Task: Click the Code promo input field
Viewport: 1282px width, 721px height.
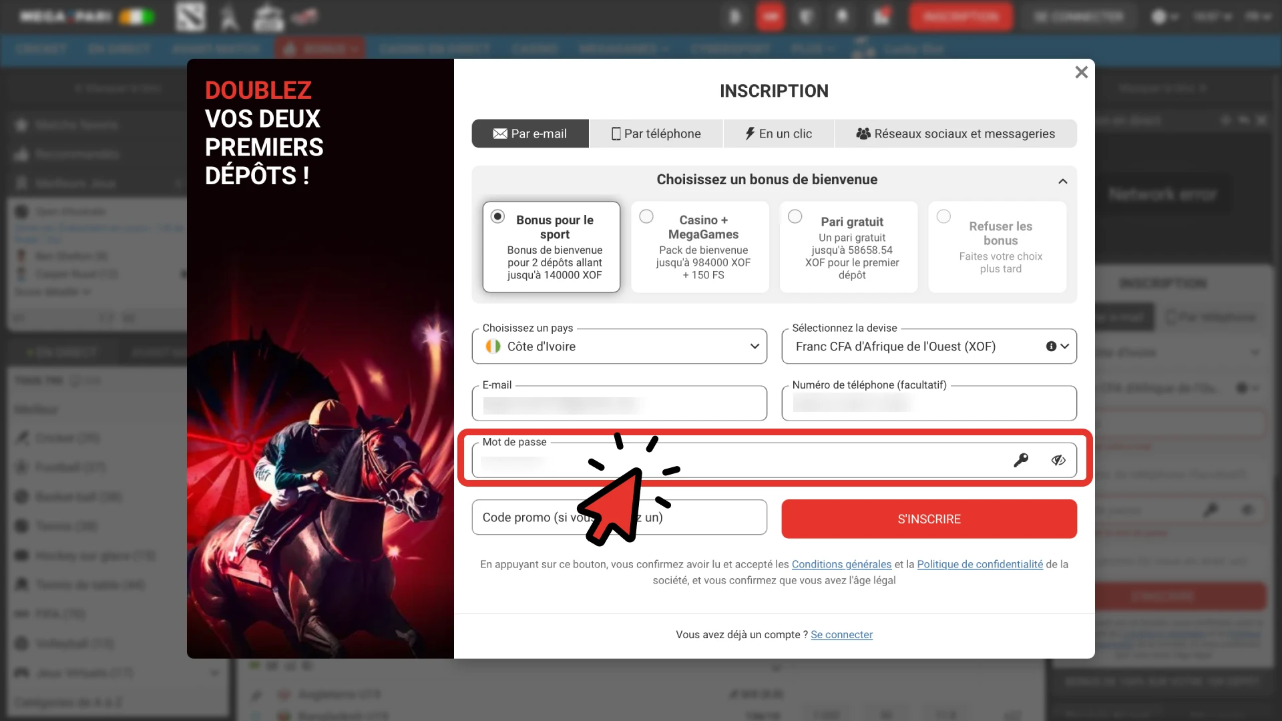Action: coord(620,517)
